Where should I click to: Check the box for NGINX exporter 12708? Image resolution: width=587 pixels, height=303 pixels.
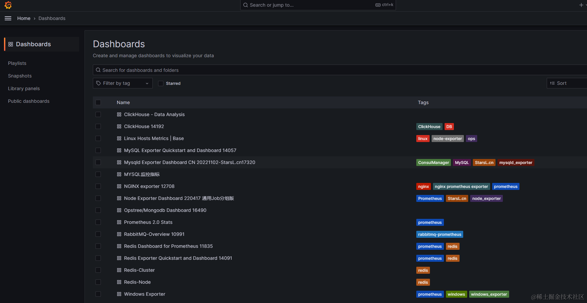click(x=98, y=186)
